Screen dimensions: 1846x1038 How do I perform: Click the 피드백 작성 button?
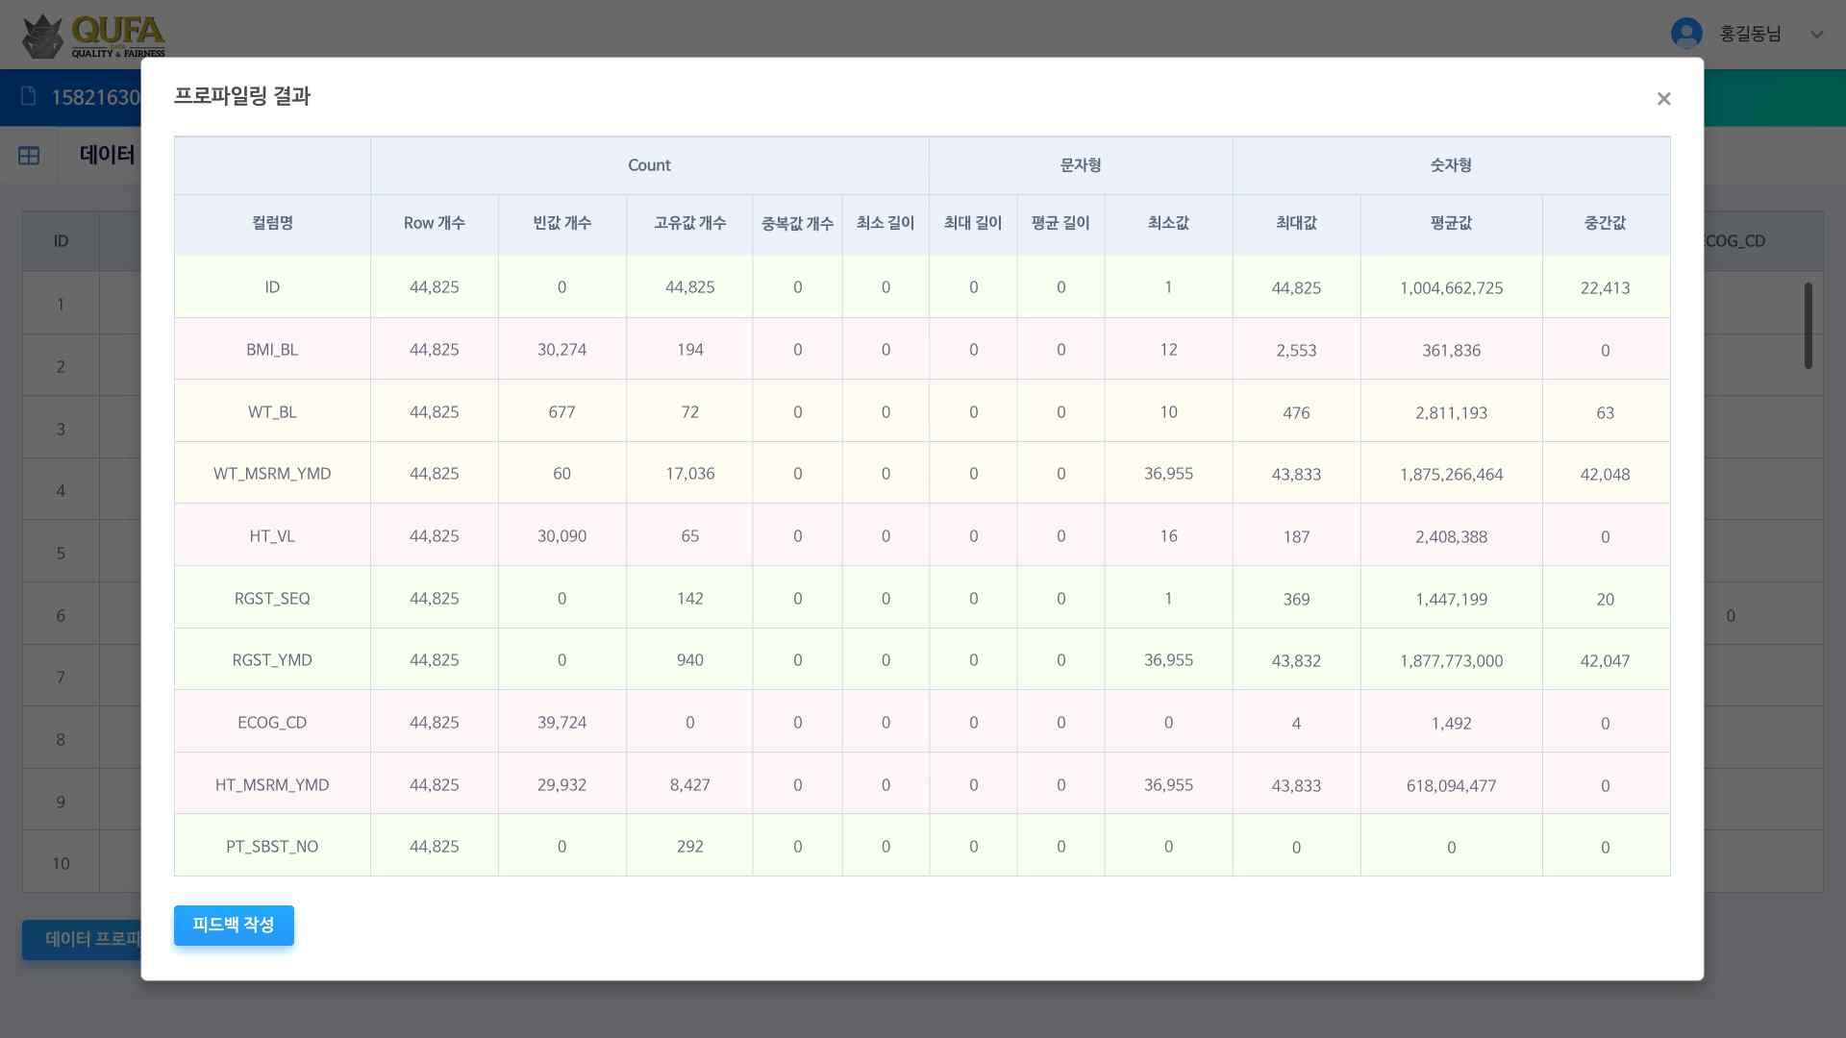click(x=234, y=925)
